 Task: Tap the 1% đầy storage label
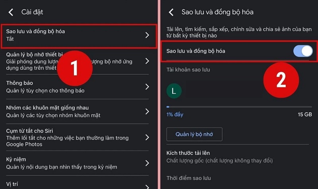pyautogui.click(x=175, y=114)
